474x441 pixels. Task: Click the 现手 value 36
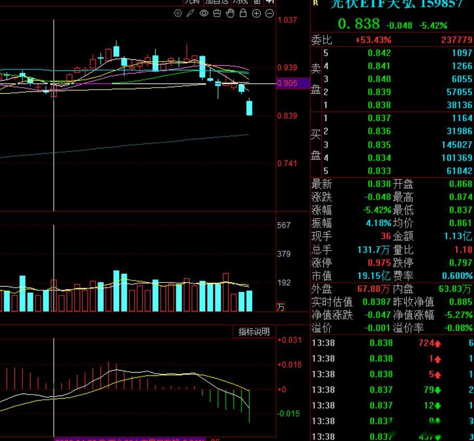click(x=386, y=236)
